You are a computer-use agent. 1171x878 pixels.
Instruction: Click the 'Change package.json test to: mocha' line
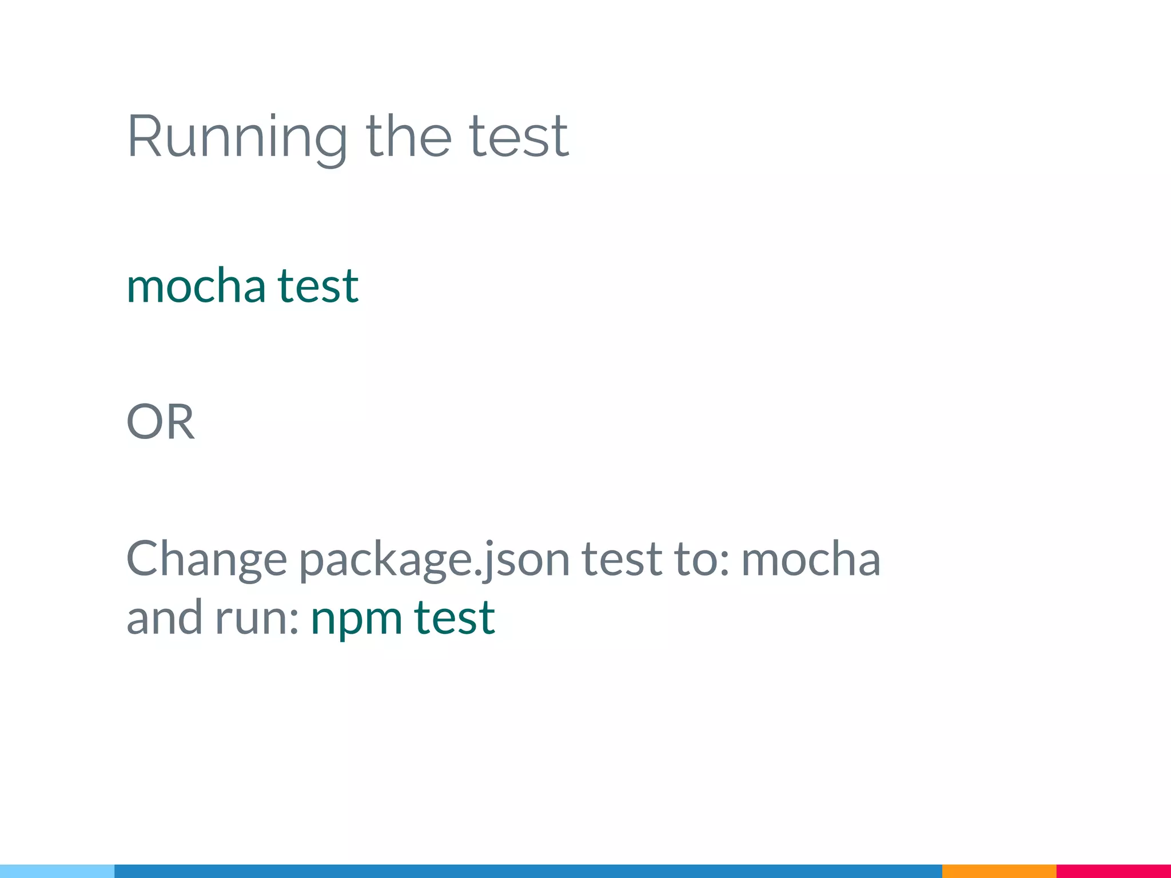click(503, 560)
